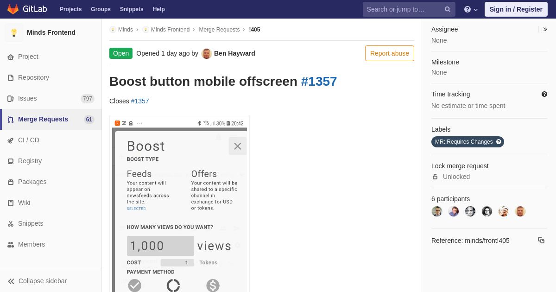Click the '6 participants' heading

click(450, 199)
